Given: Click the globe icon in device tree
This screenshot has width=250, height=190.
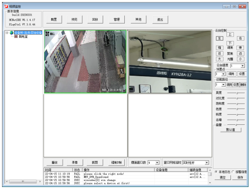Looking at the screenshot, I should (12, 33).
